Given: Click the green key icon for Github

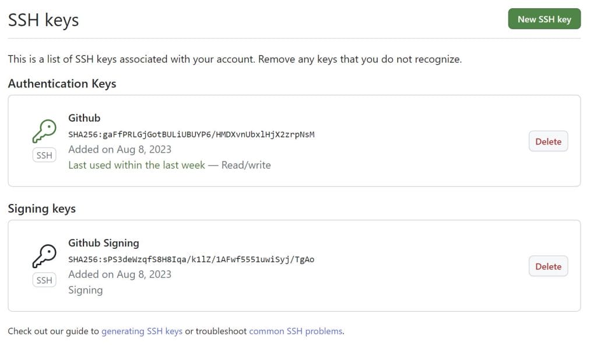Looking at the screenshot, I should [44, 132].
